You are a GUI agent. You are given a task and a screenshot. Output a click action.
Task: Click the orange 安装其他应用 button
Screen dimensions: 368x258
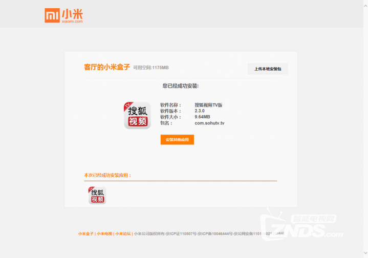pyautogui.click(x=177, y=140)
